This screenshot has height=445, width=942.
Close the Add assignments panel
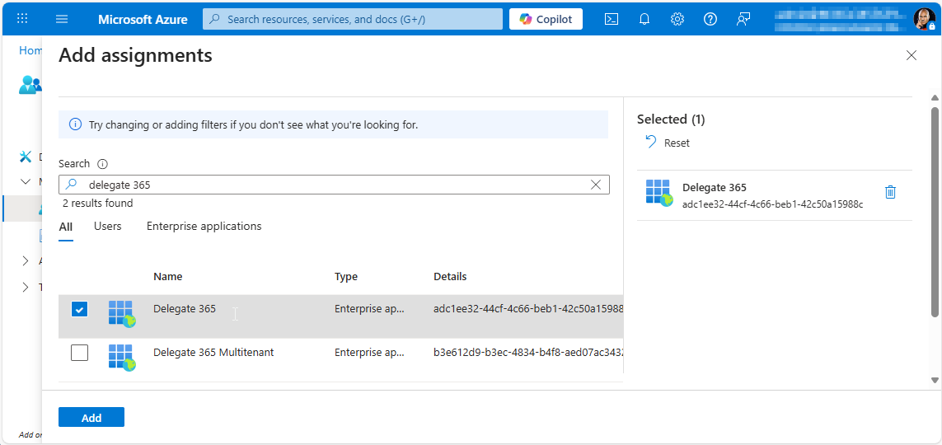[x=911, y=55]
